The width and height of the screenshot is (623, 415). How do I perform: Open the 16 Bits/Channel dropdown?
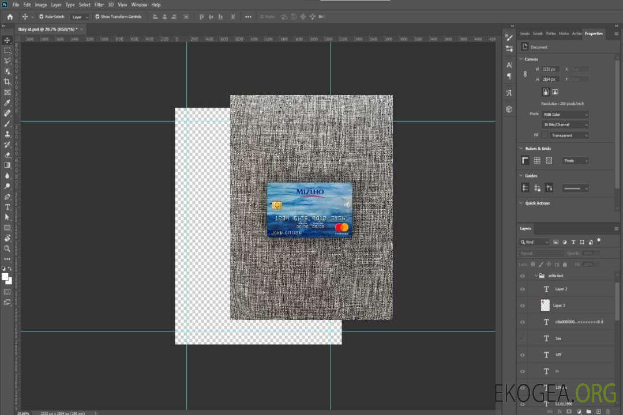(x=565, y=124)
